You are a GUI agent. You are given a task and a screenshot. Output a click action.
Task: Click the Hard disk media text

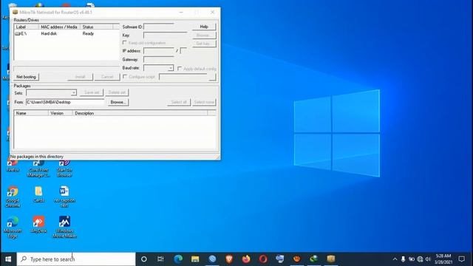[49, 33]
